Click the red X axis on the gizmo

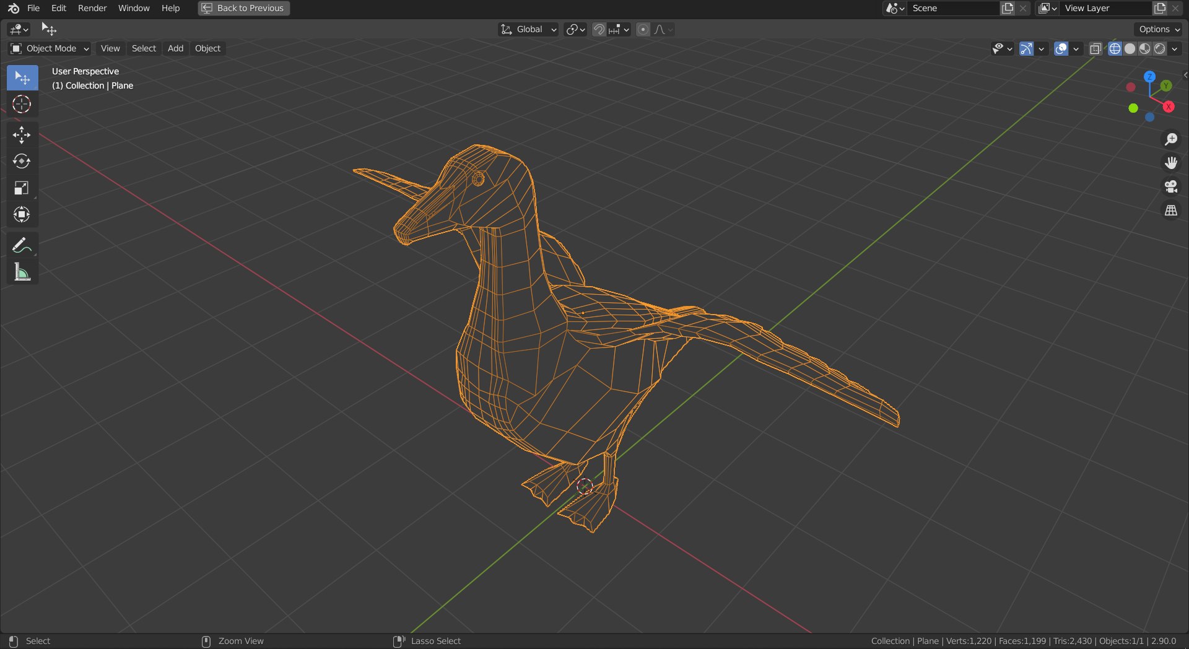click(x=1169, y=107)
